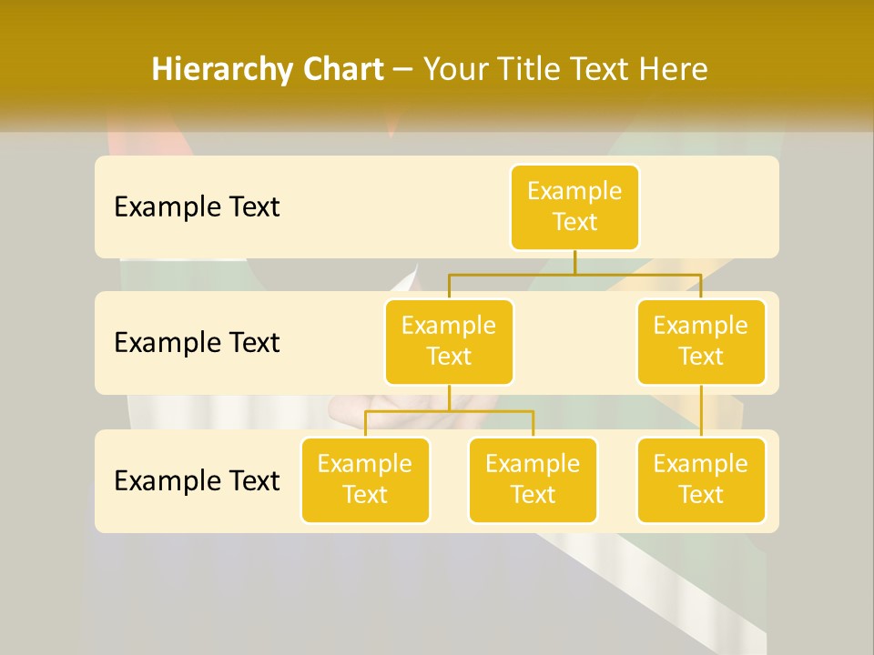Viewport: 874px width, 655px height.
Task: Click the blank slide background below the chart
Action: tap(437, 591)
